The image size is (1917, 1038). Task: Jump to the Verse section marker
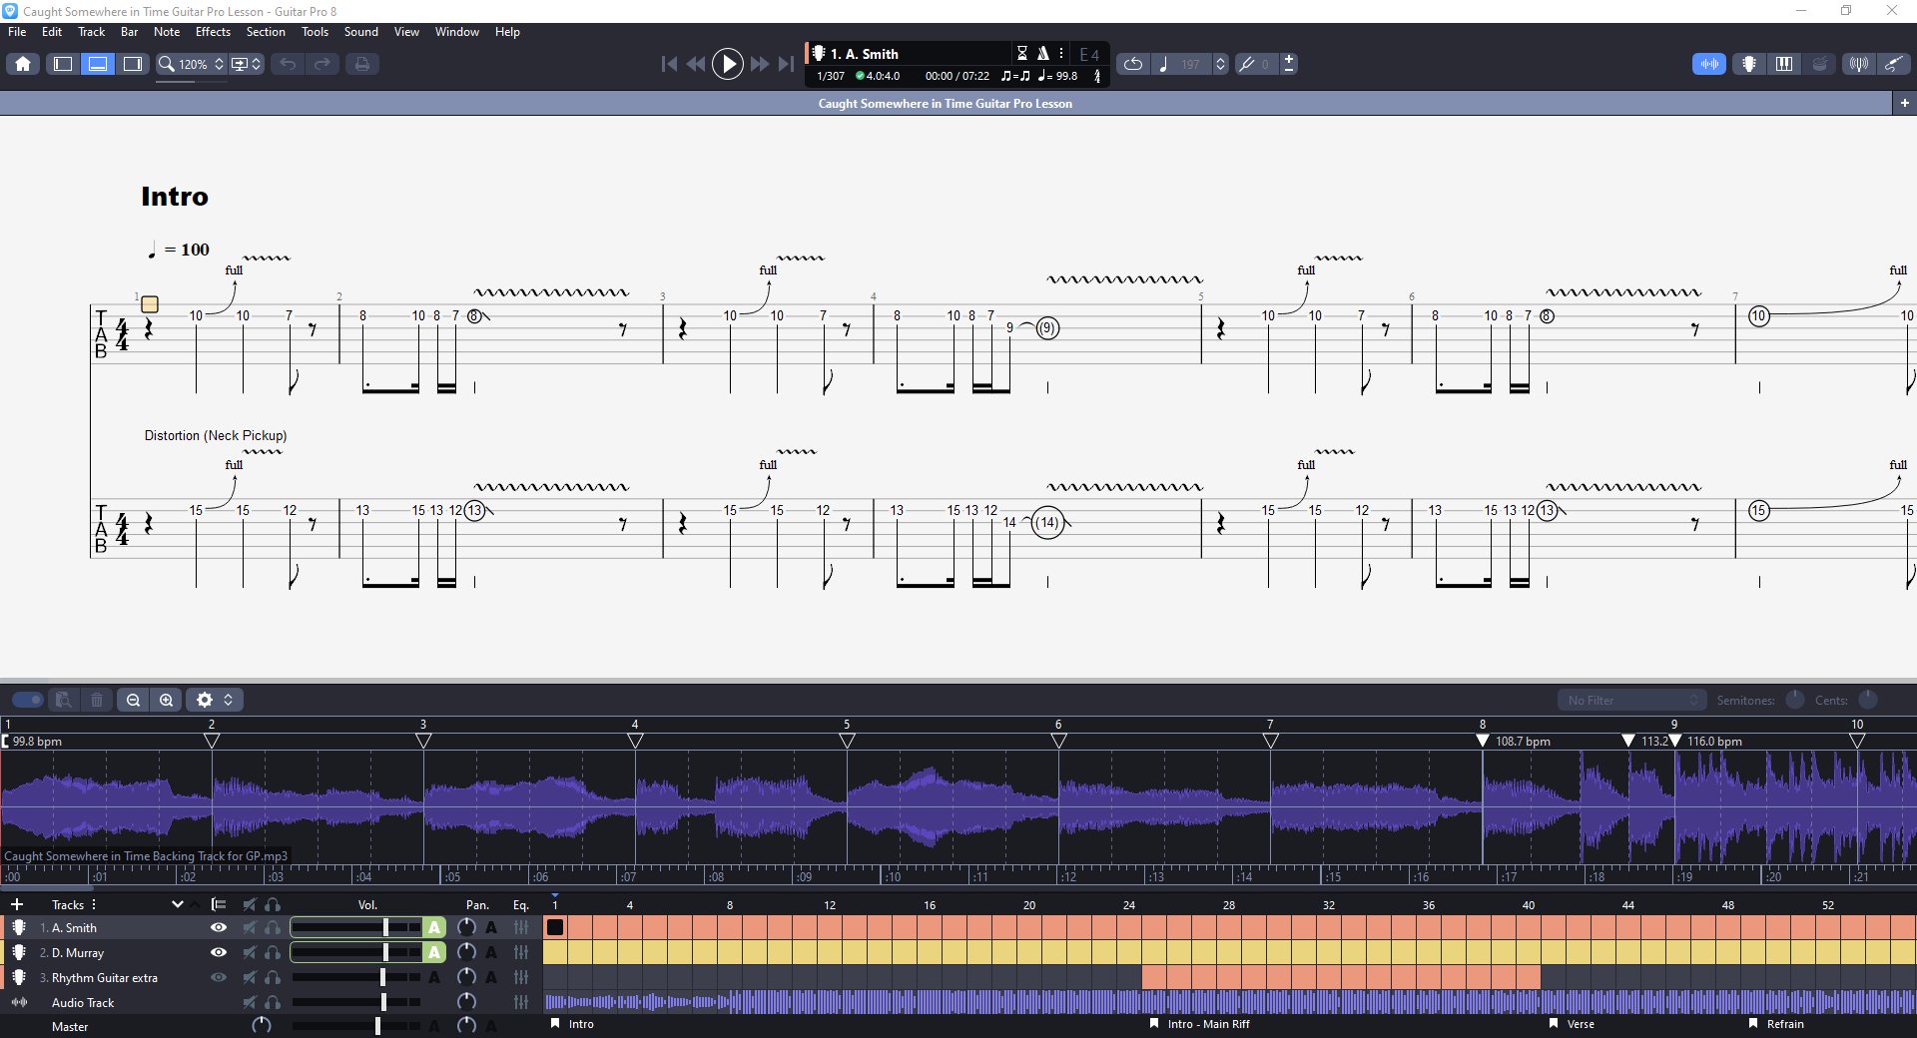click(x=1572, y=1024)
